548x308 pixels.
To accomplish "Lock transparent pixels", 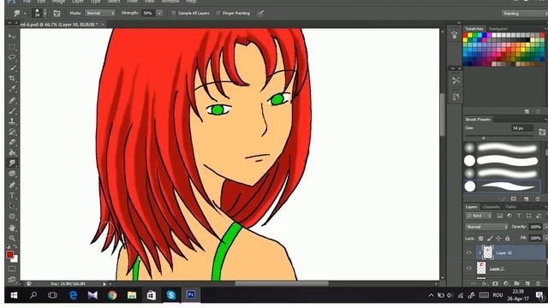I will [x=481, y=239].
